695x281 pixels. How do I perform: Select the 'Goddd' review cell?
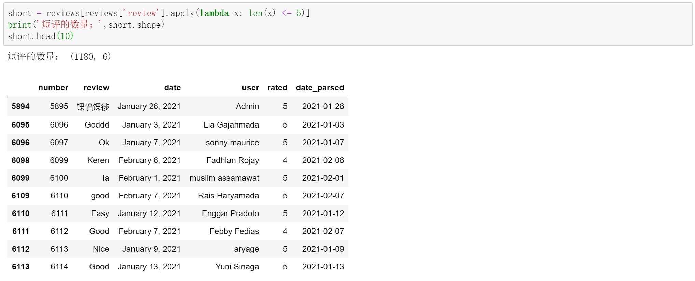point(97,125)
